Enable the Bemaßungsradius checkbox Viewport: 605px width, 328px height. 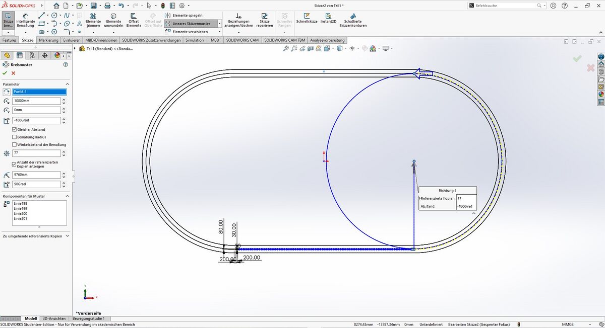pyautogui.click(x=14, y=137)
